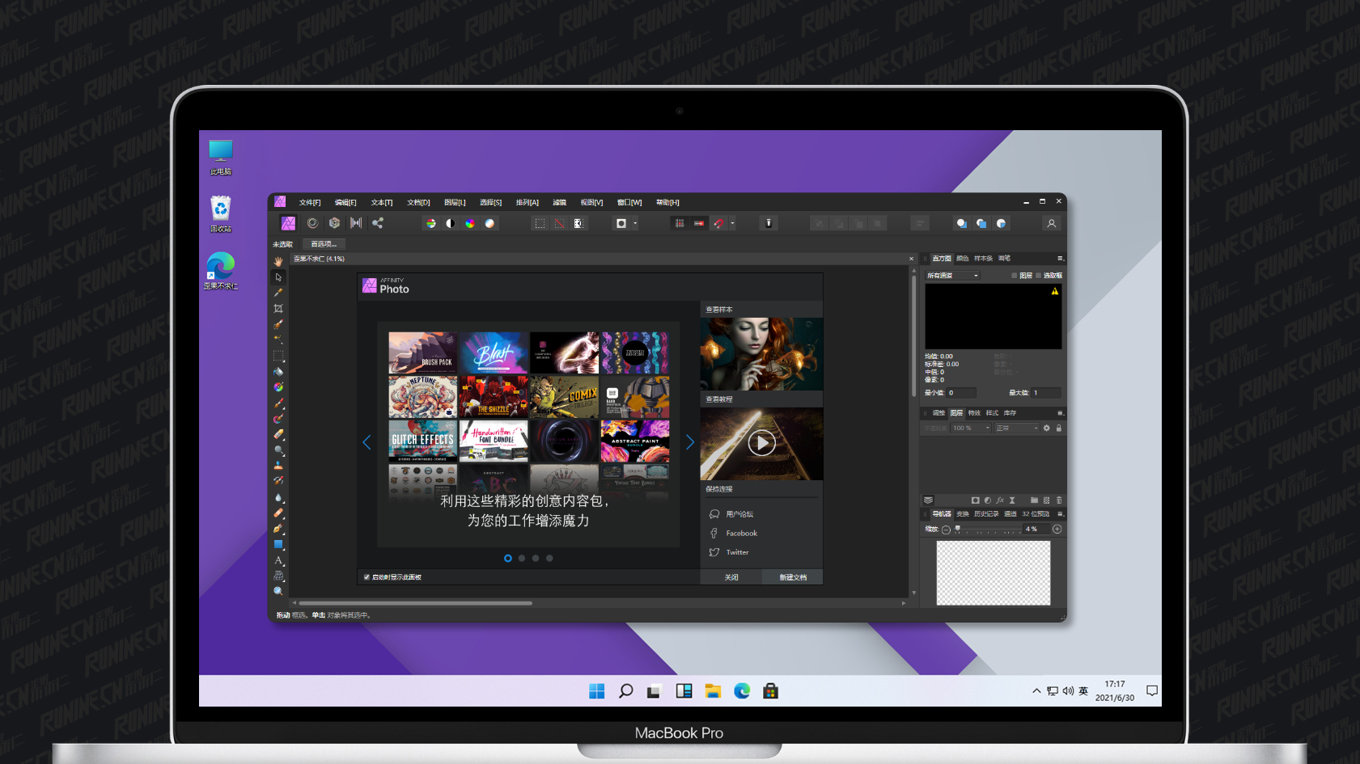Click the 首选项... button
Screen dimensions: 1360x764
point(324,244)
